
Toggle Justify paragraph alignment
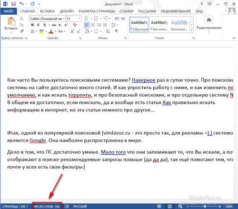point(105,25)
